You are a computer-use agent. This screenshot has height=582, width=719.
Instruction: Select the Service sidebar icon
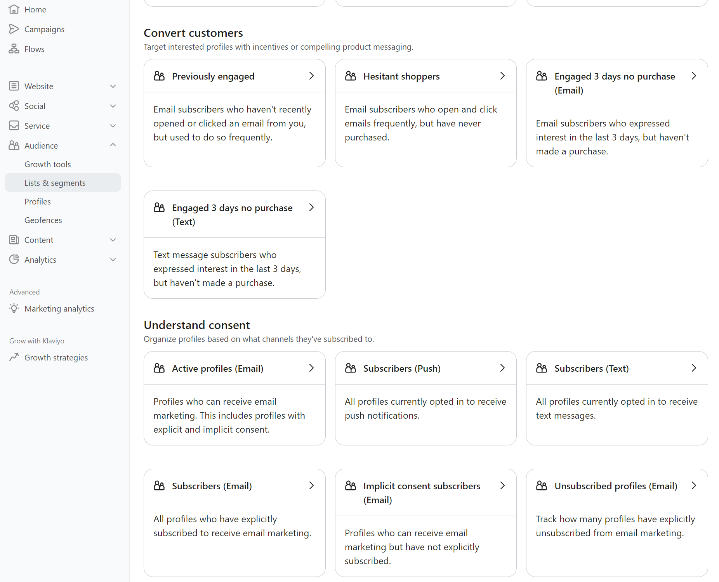(14, 125)
